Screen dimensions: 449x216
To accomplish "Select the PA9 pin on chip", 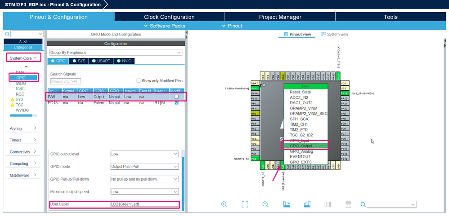I will pos(345,114).
